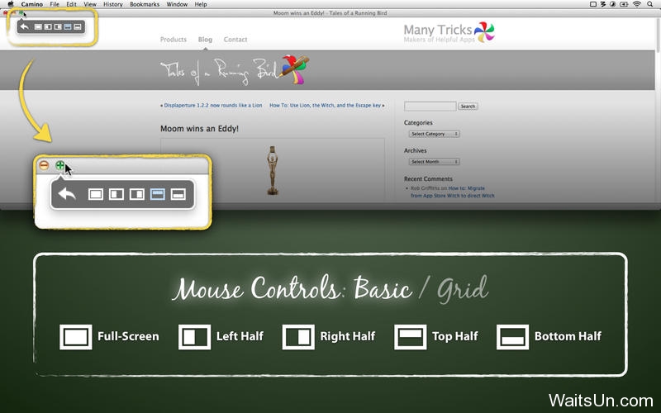Click the Full-Screen legend icon

(76, 337)
